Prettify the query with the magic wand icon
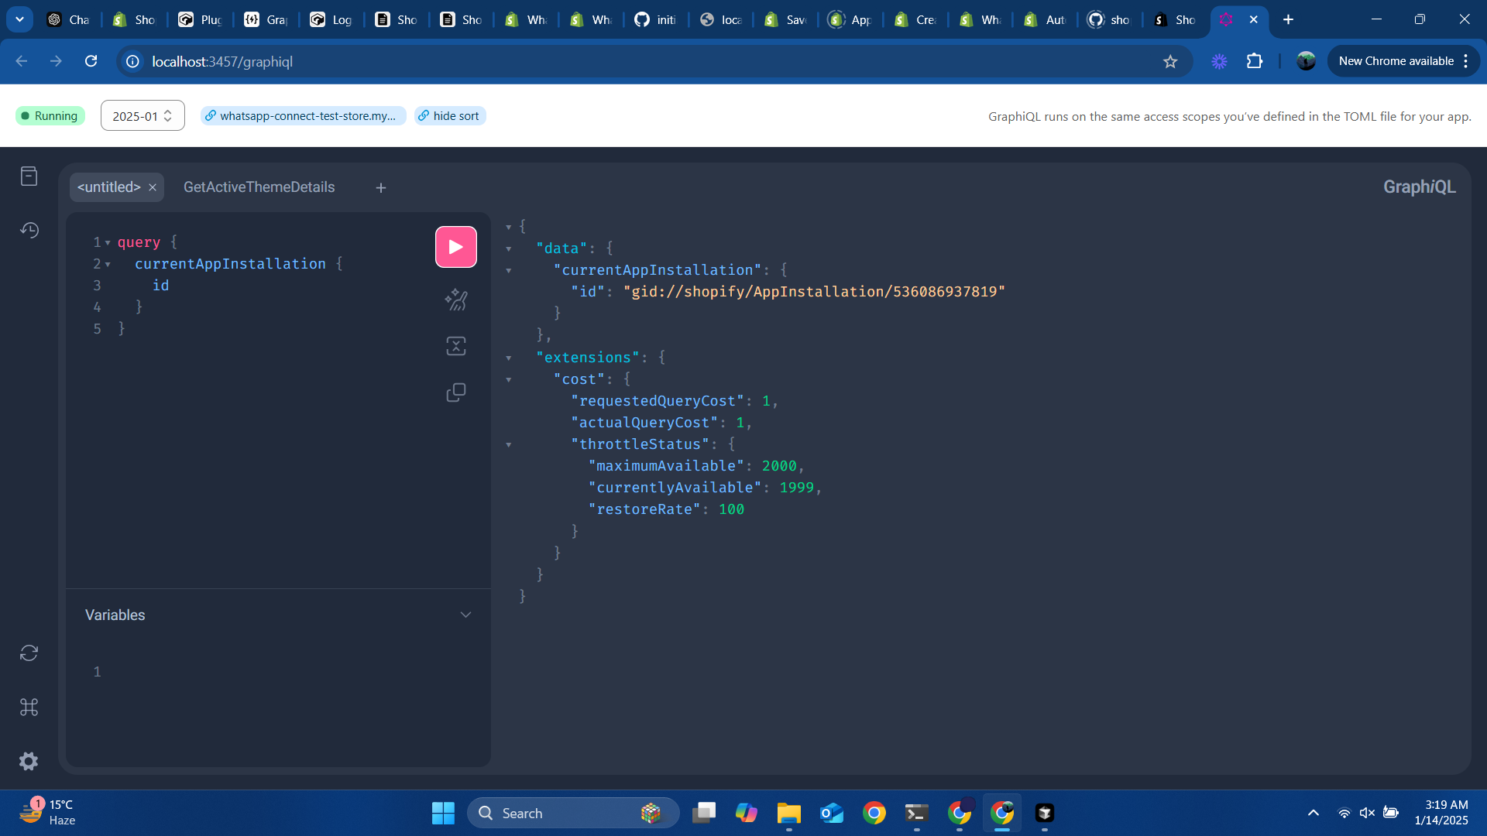 tap(456, 300)
